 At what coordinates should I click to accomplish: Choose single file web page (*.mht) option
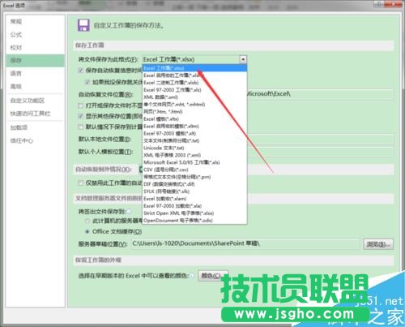[x=194, y=105]
